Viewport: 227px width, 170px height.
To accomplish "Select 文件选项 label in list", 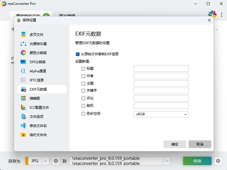I will pyautogui.click(x=37, y=116).
